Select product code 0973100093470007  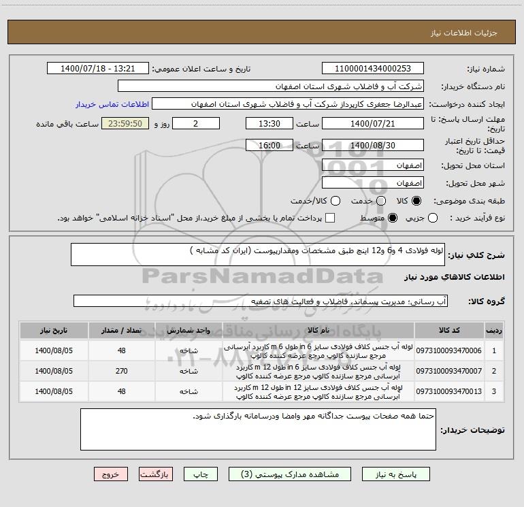coord(449,371)
